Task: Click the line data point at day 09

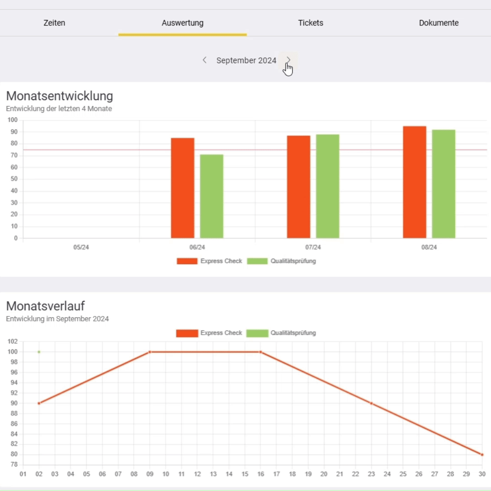Action: [x=150, y=352]
